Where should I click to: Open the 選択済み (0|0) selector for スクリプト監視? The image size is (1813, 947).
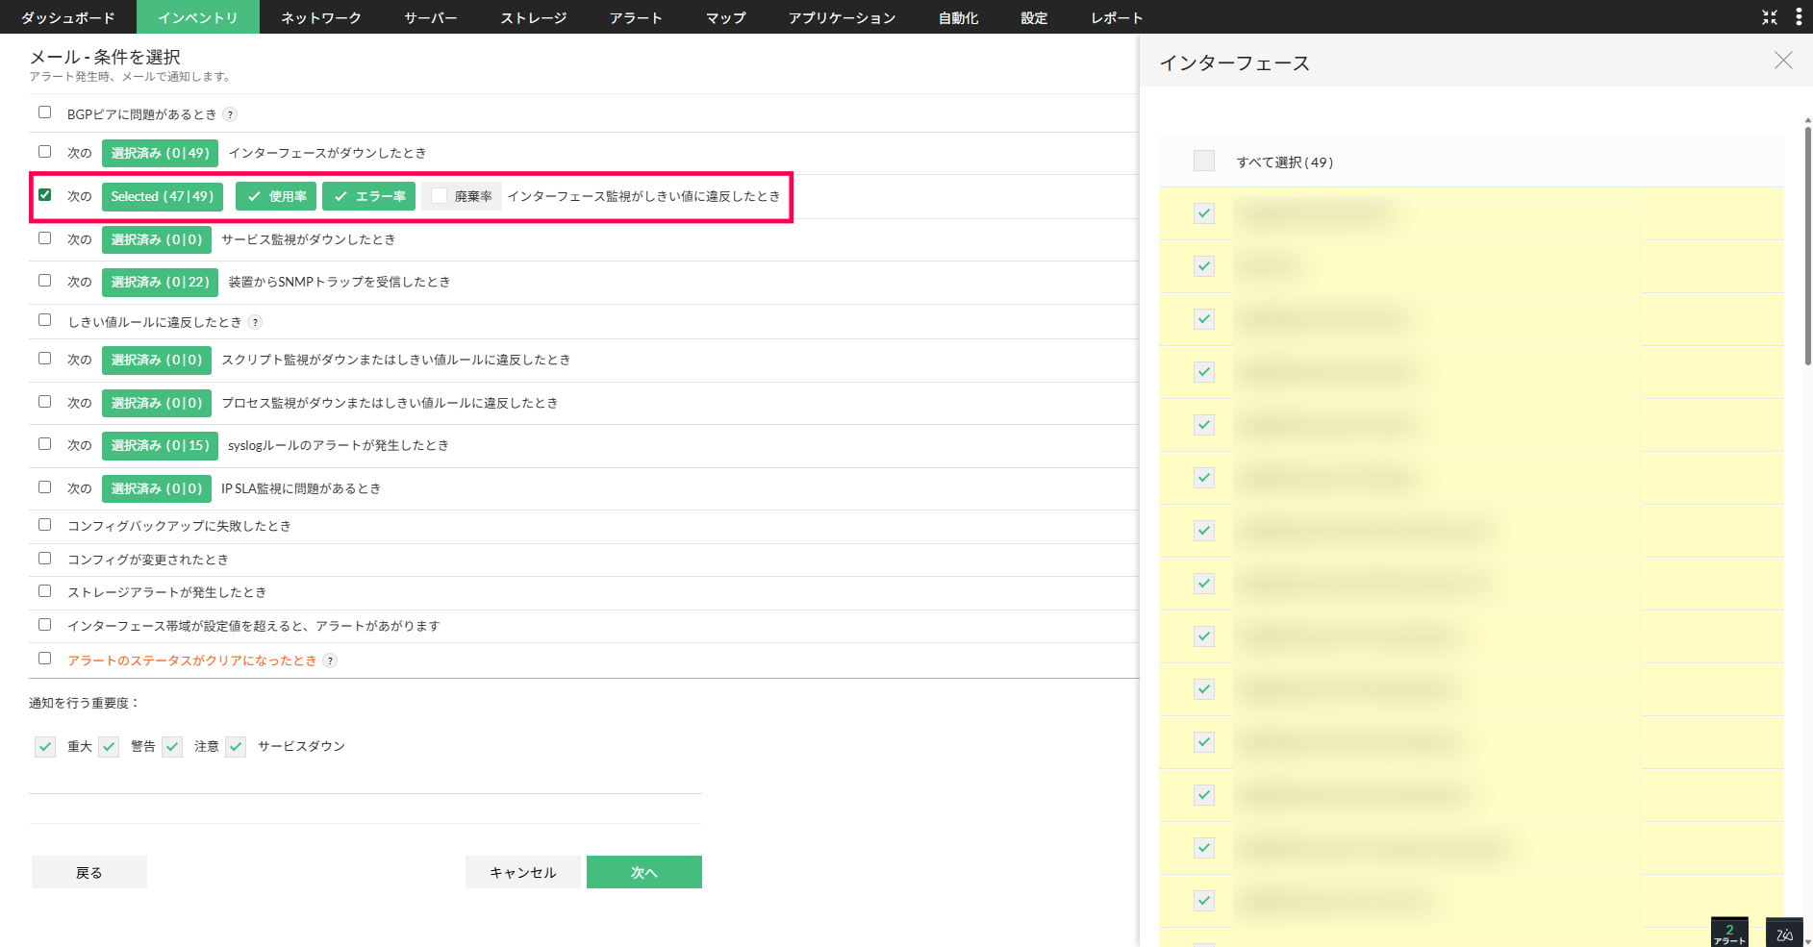(x=157, y=360)
